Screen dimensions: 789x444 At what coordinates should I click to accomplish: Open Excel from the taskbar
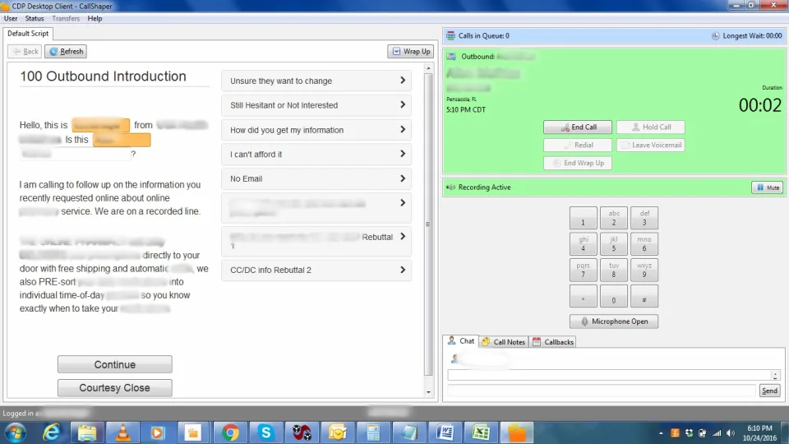pyautogui.click(x=481, y=432)
